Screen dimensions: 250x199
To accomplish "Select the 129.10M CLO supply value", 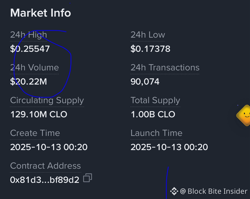I will 39,114.
